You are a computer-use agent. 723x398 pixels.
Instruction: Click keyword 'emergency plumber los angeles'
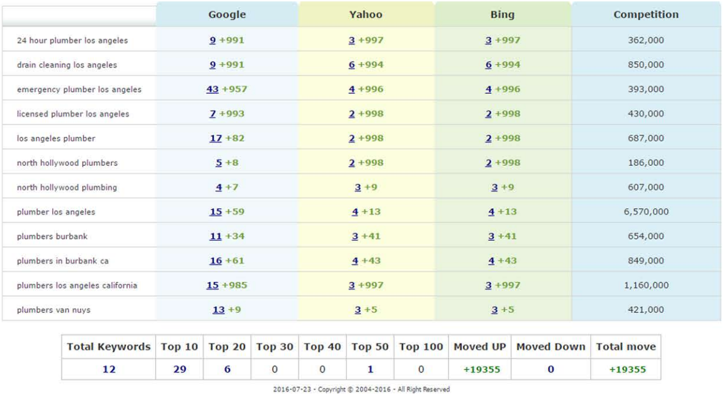coord(79,89)
